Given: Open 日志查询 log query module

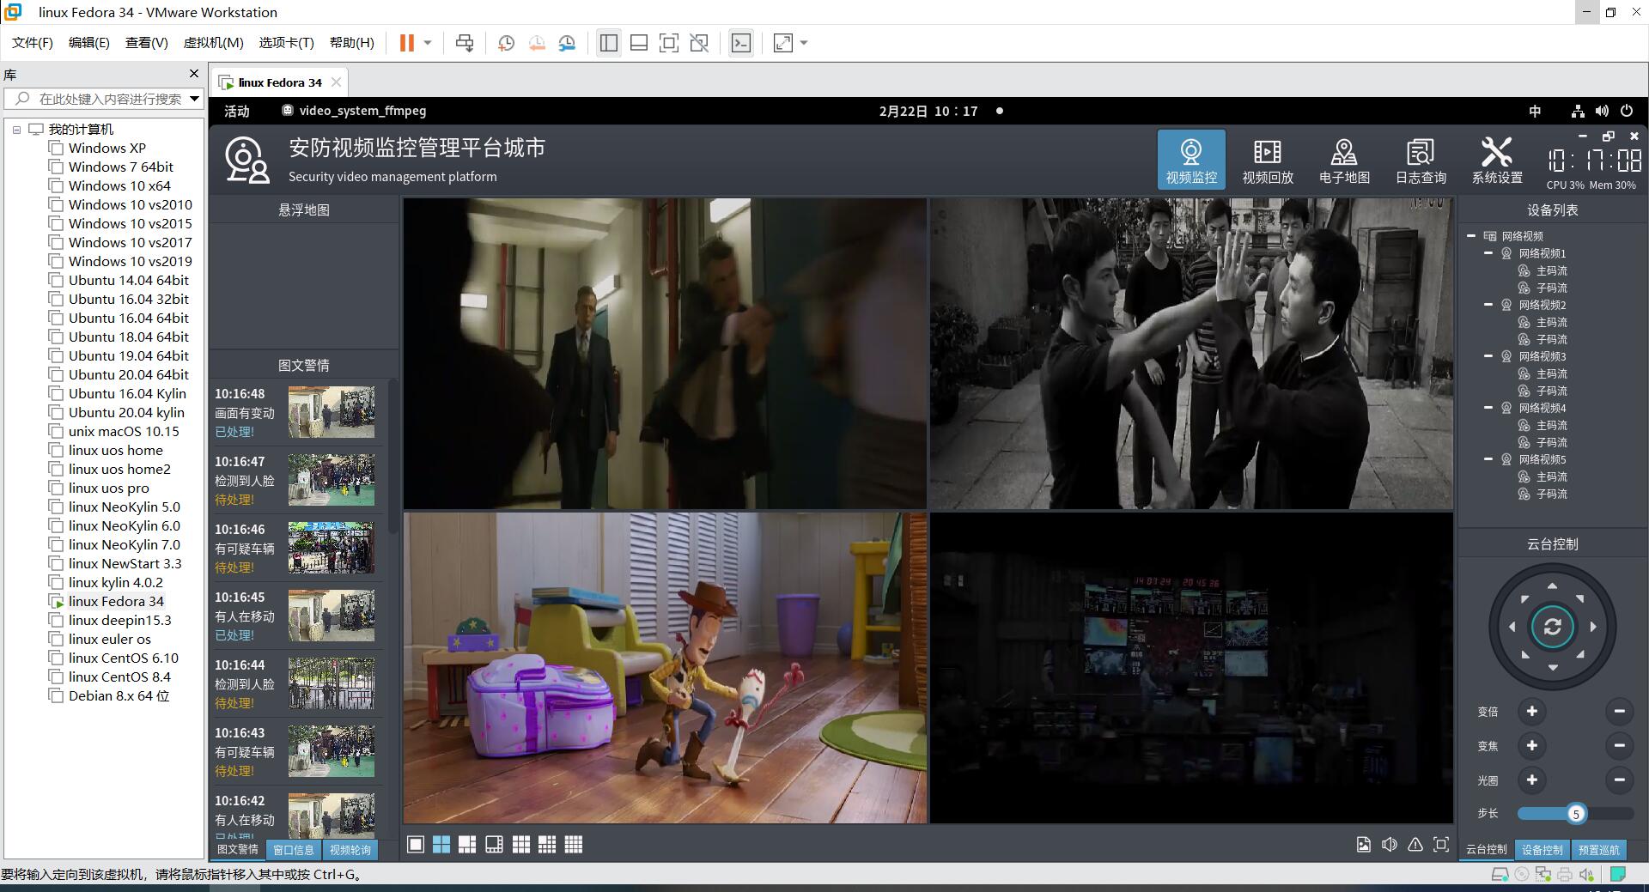Looking at the screenshot, I should (1421, 161).
